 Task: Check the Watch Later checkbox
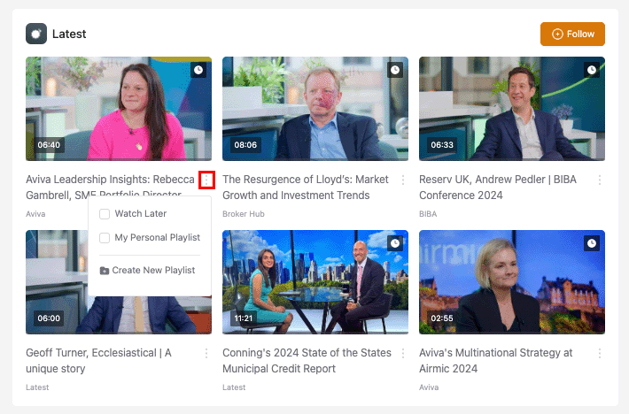point(105,213)
